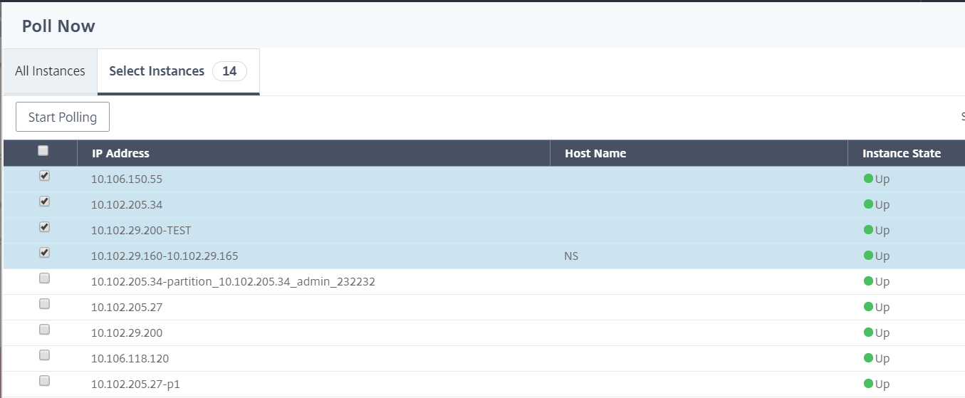Viewport: 965px width, 398px height.
Task: Check the 10.102.205.27-p1 instance checkbox
Action: (x=44, y=381)
